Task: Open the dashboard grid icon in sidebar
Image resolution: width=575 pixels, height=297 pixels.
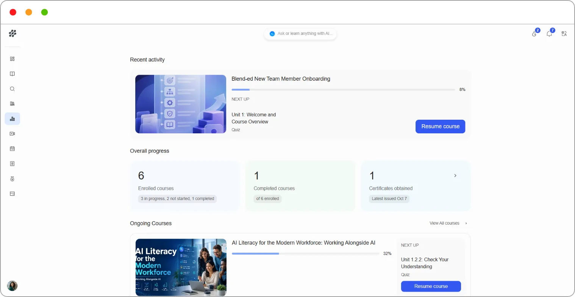Action: (12, 59)
